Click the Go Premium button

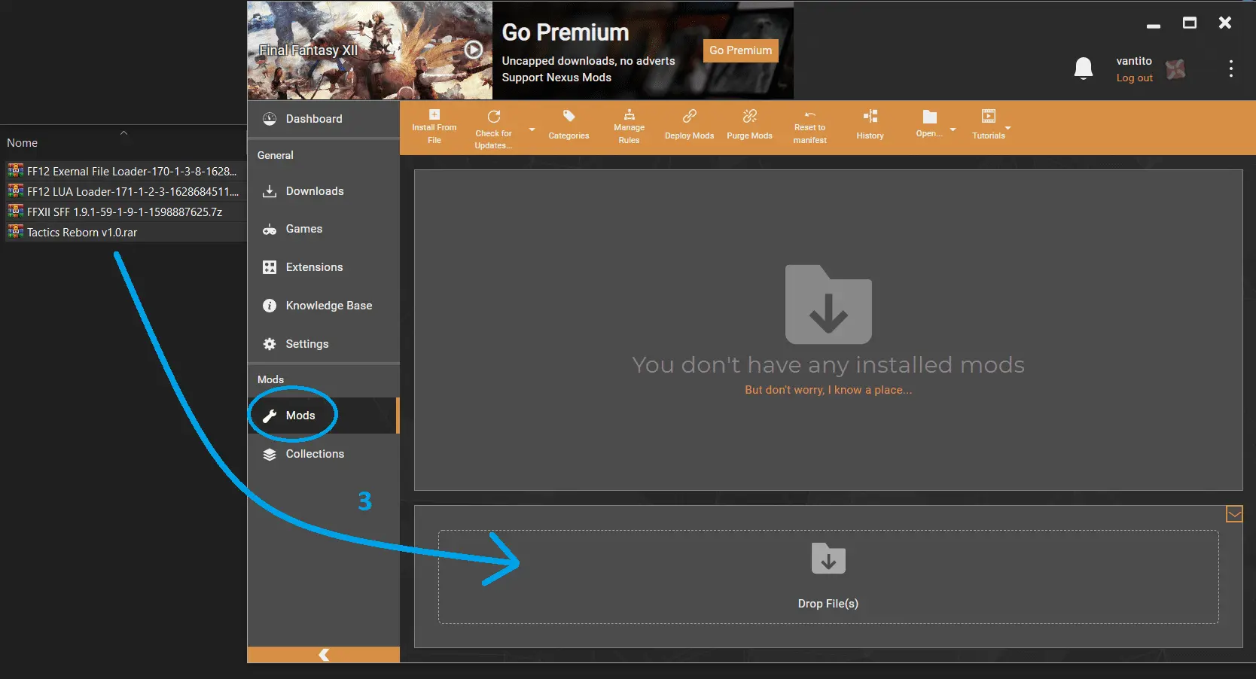click(x=740, y=50)
